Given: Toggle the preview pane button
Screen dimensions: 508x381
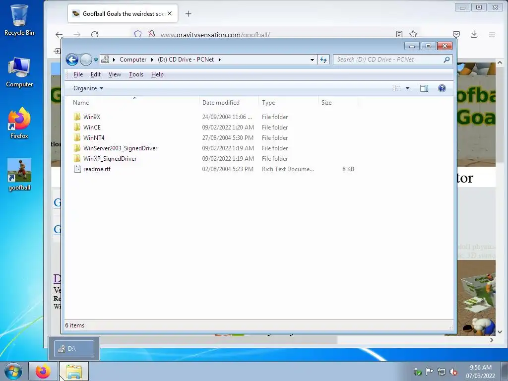Looking at the screenshot, I should coord(424,88).
